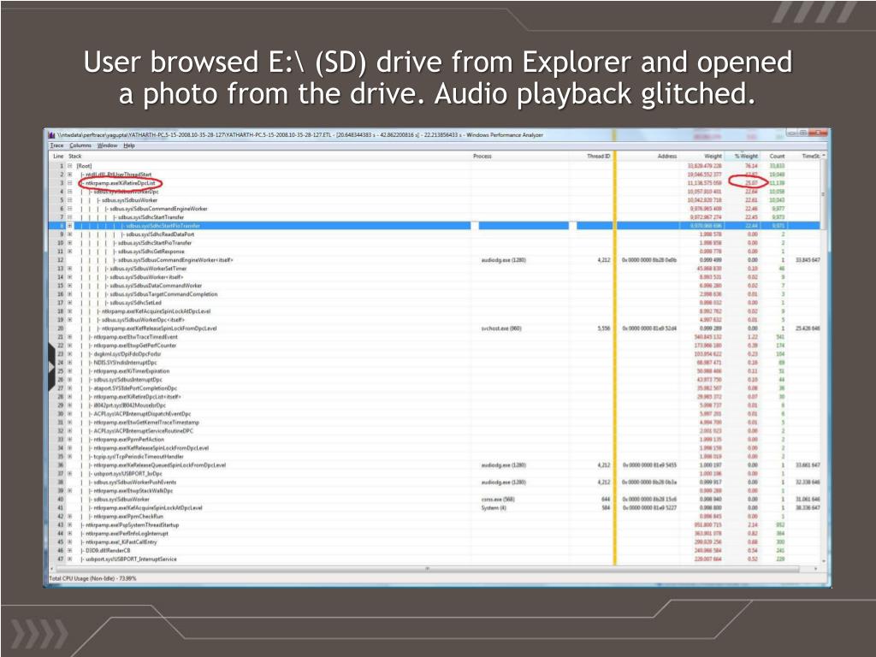Click thread ID 5,556 cell
Image resolution: width=876 pixels, height=657 pixels.
click(604, 328)
